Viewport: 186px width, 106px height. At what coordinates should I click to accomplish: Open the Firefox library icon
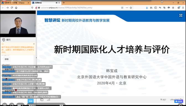(x=151, y=8)
